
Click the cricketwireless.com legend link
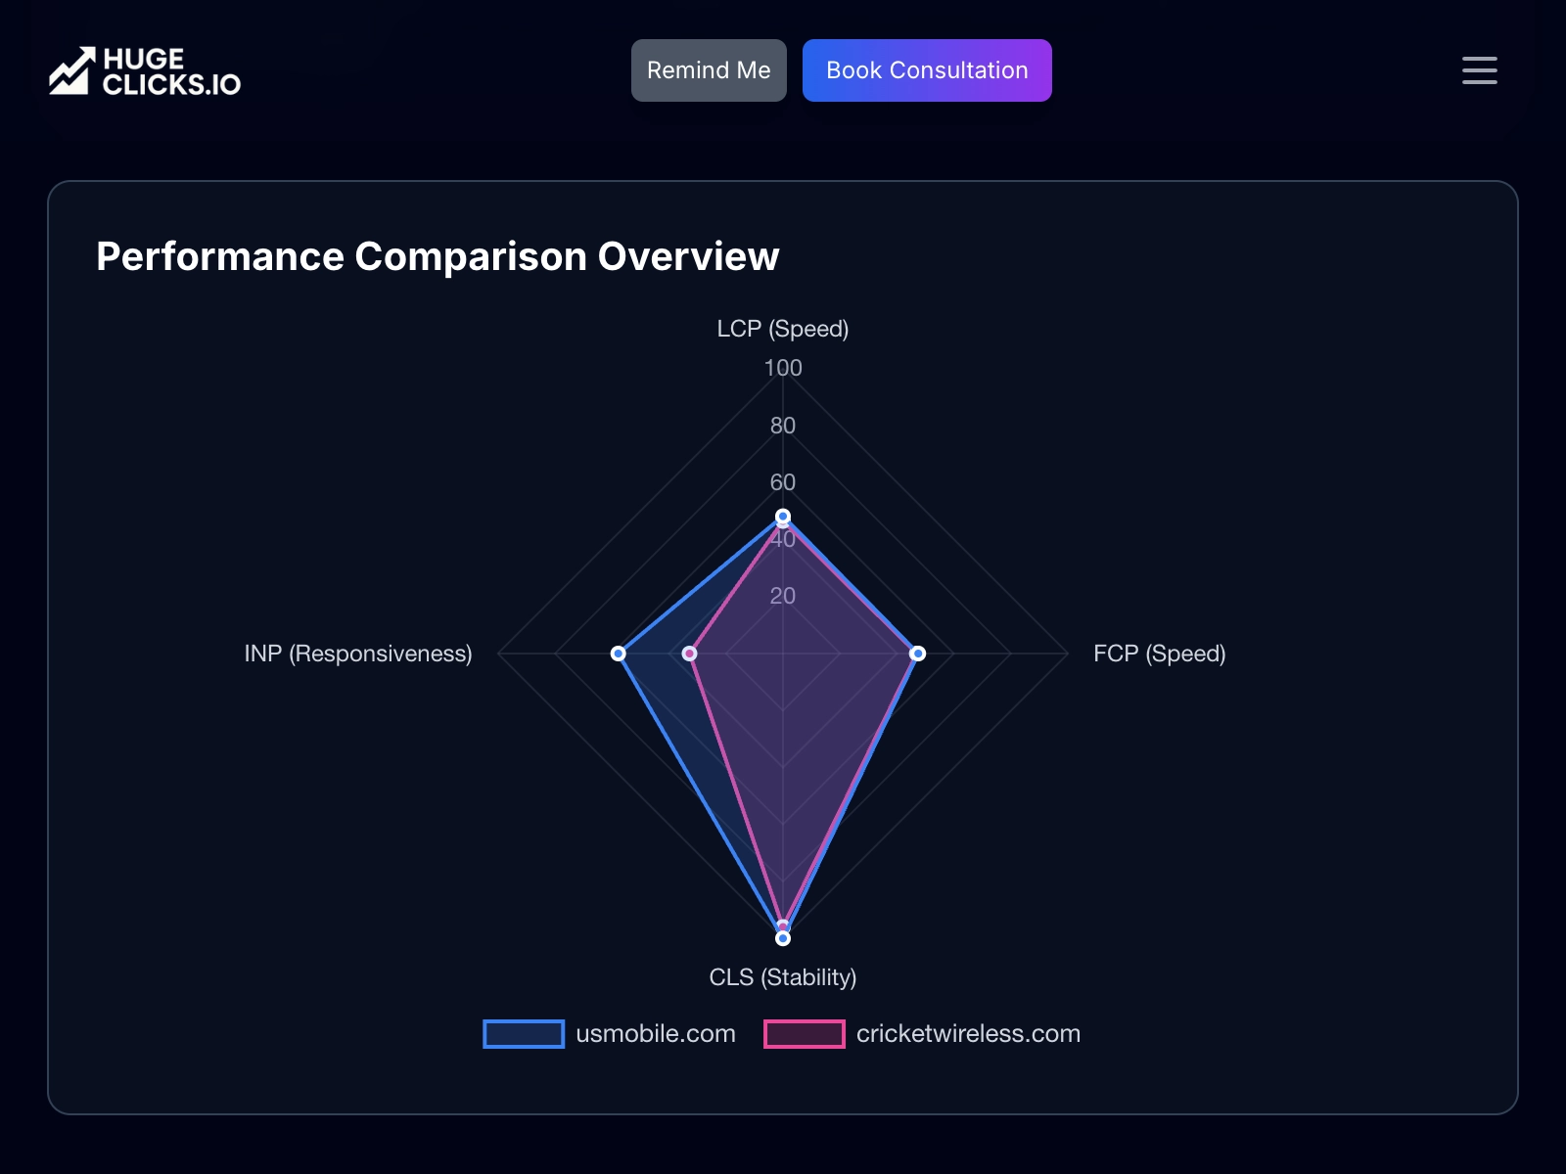[x=968, y=1033]
